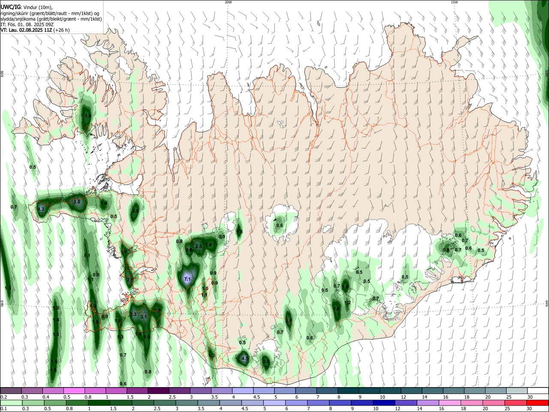This screenshot has width=549, height=412.
Task: Click the red-pink 25–30 legend swatch
Action: 515,403
